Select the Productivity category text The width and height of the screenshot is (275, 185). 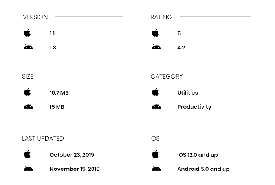[x=194, y=107]
